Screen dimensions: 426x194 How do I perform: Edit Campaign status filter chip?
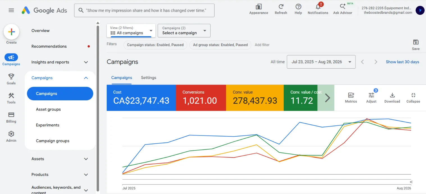(155, 45)
